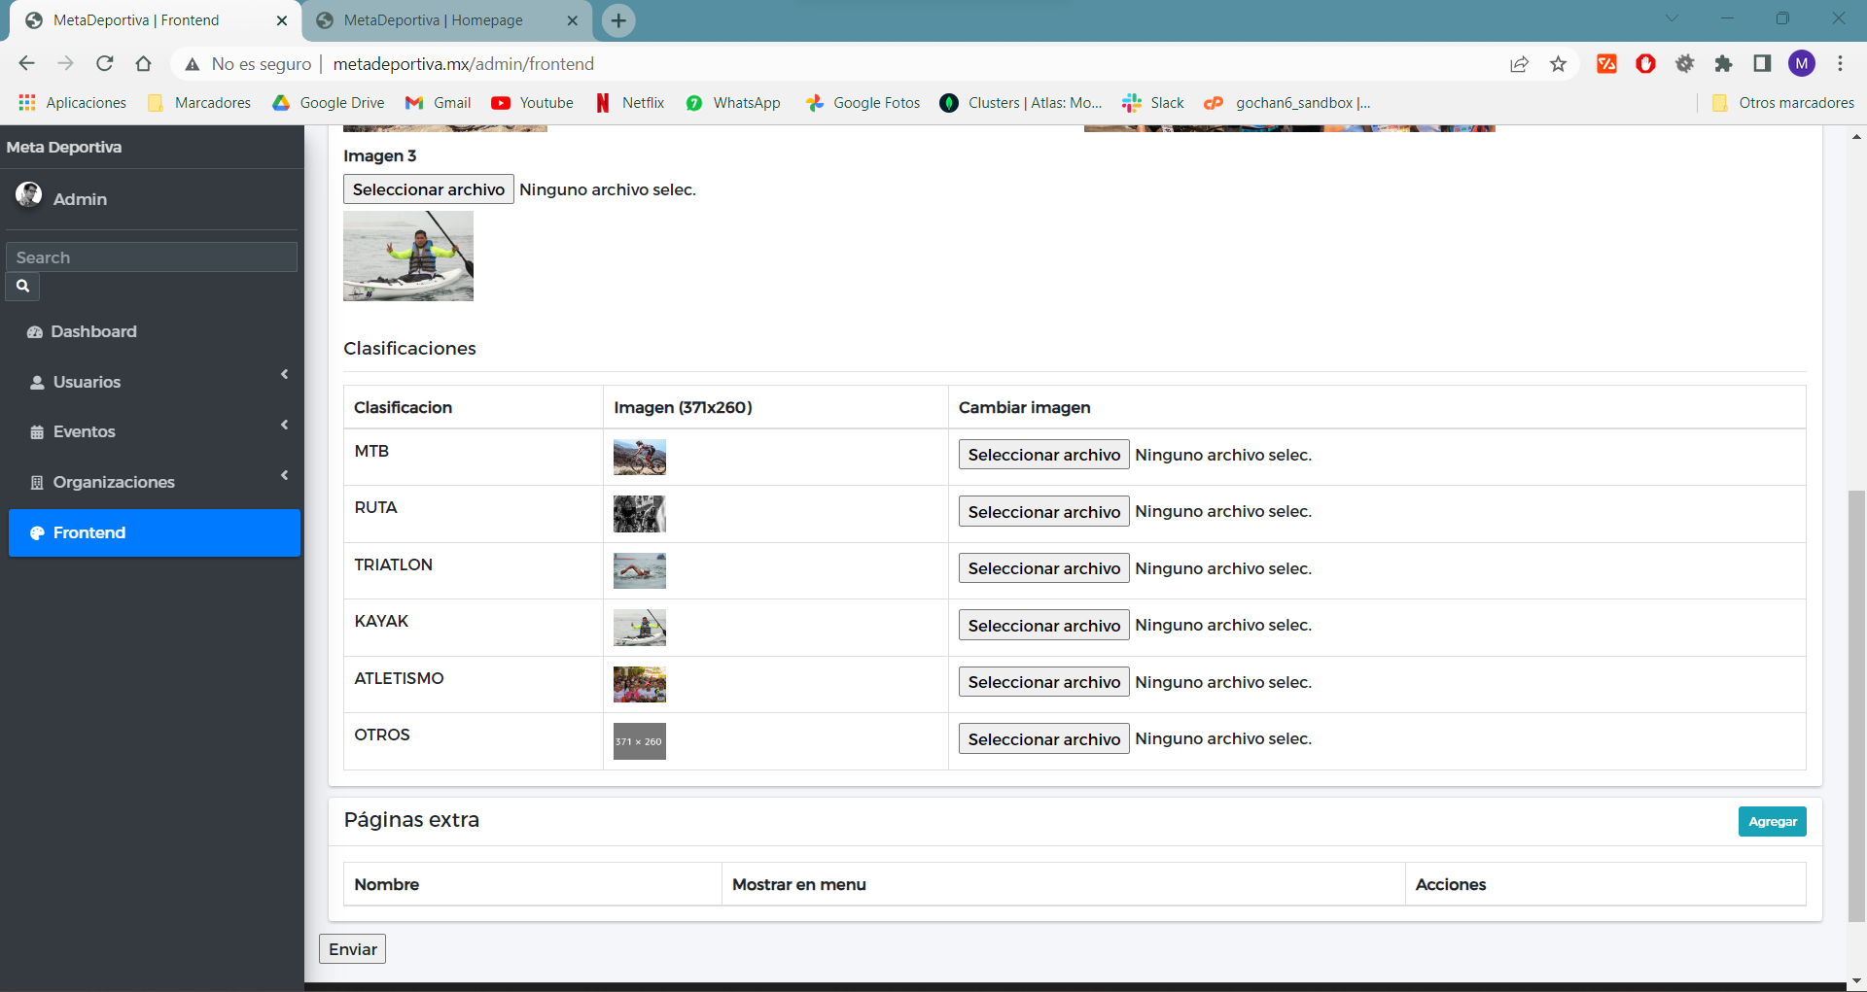Open the Youtube bookmark
The height and width of the screenshot is (992, 1867).
click(532, 103)
